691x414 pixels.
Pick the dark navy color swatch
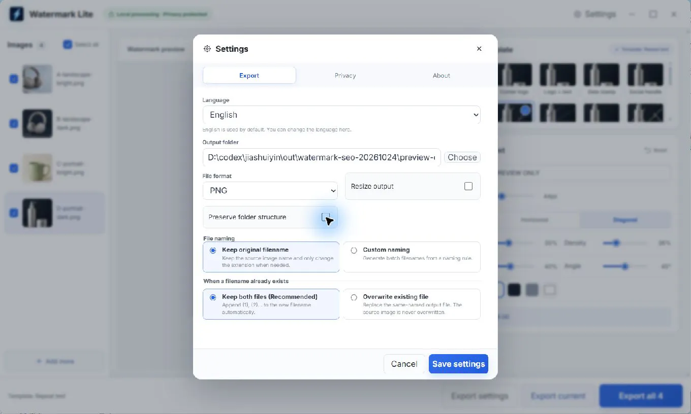pyautogui.click(x=514, y=290)
